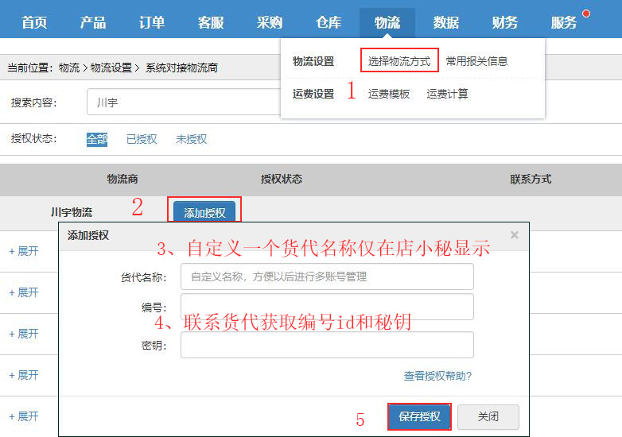Image resolution: width=622 pixels, height=437 pixels.
Task: Open the 服务 tab with red dot
Action: click(x=564, y=22)
